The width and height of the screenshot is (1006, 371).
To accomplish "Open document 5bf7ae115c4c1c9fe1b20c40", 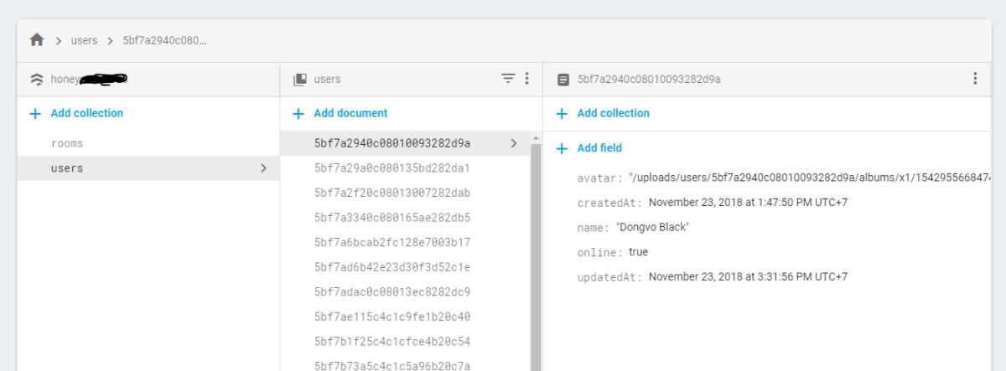I will click(392, 317).
